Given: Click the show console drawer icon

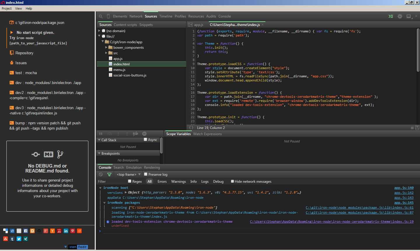Looking at the screenshot, I should [x=391, y=16].
